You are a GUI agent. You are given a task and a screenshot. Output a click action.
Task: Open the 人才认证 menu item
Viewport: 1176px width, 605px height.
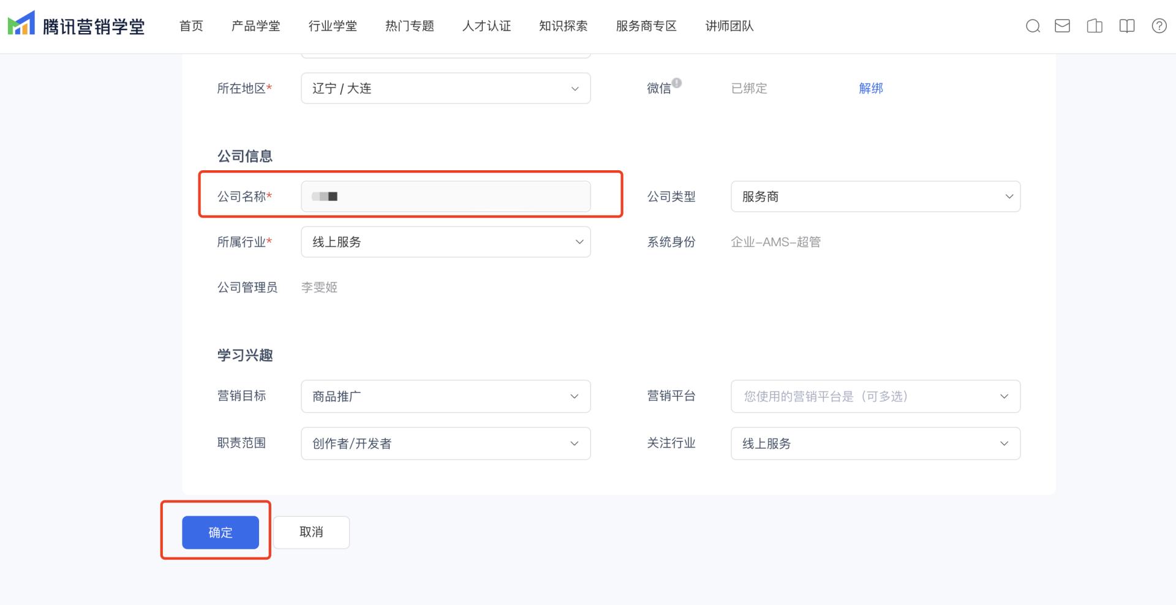click(486, 26)
